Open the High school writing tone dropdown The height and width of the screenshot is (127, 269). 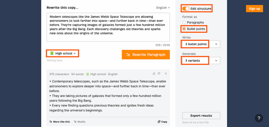(x=63, y=54)
